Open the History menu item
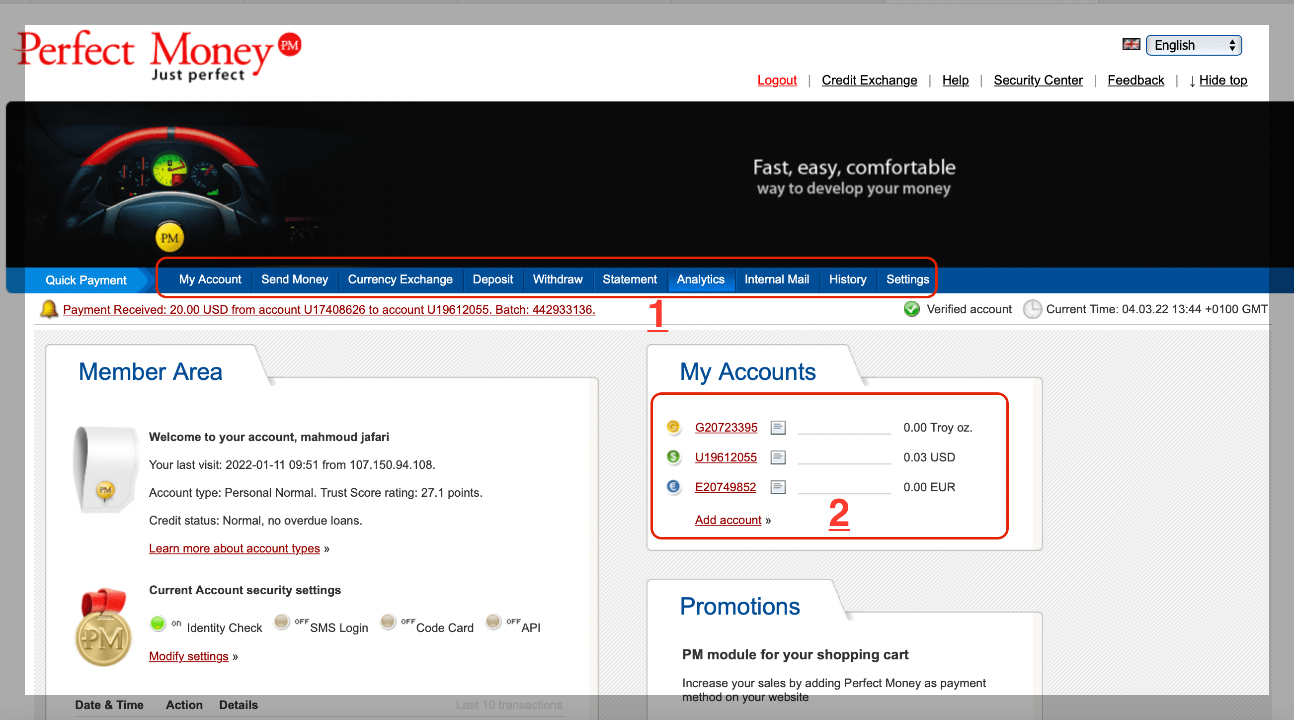 pyautogui.click(x=847, y=279)
